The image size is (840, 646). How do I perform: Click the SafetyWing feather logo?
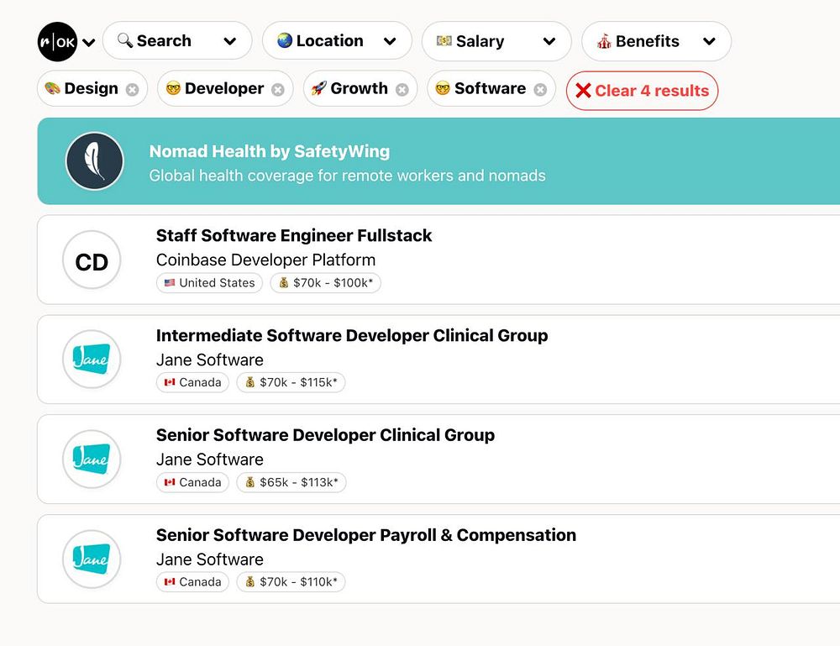point(95,161)
